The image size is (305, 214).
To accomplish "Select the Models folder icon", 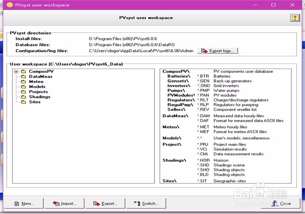I will coord(23,87).
